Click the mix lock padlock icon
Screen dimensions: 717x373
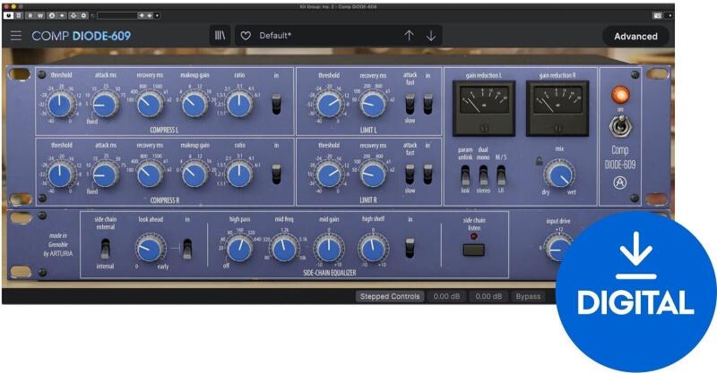(539, 161)
